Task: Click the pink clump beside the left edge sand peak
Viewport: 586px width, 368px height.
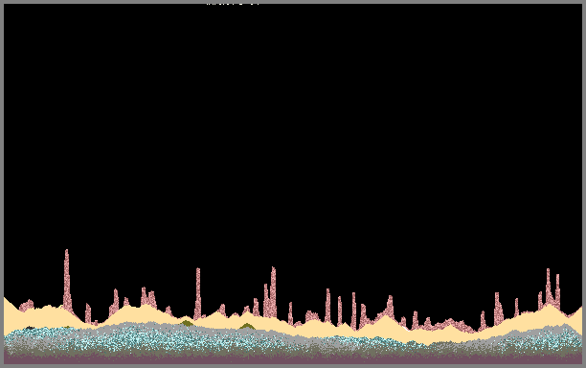Action: click(27, 305)
